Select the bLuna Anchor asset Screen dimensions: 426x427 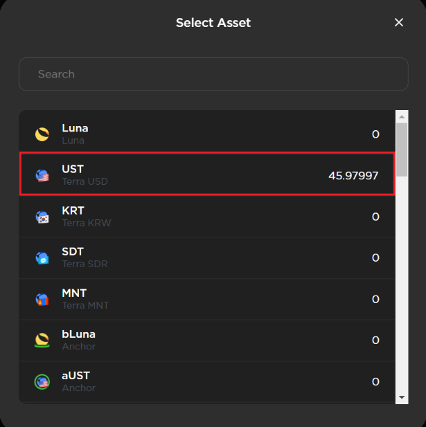(207, 340)
